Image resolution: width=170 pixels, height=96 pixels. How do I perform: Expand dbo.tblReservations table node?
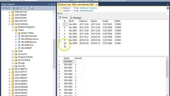(x=16, y=39)
